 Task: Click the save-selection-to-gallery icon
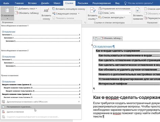click(3, 117)
